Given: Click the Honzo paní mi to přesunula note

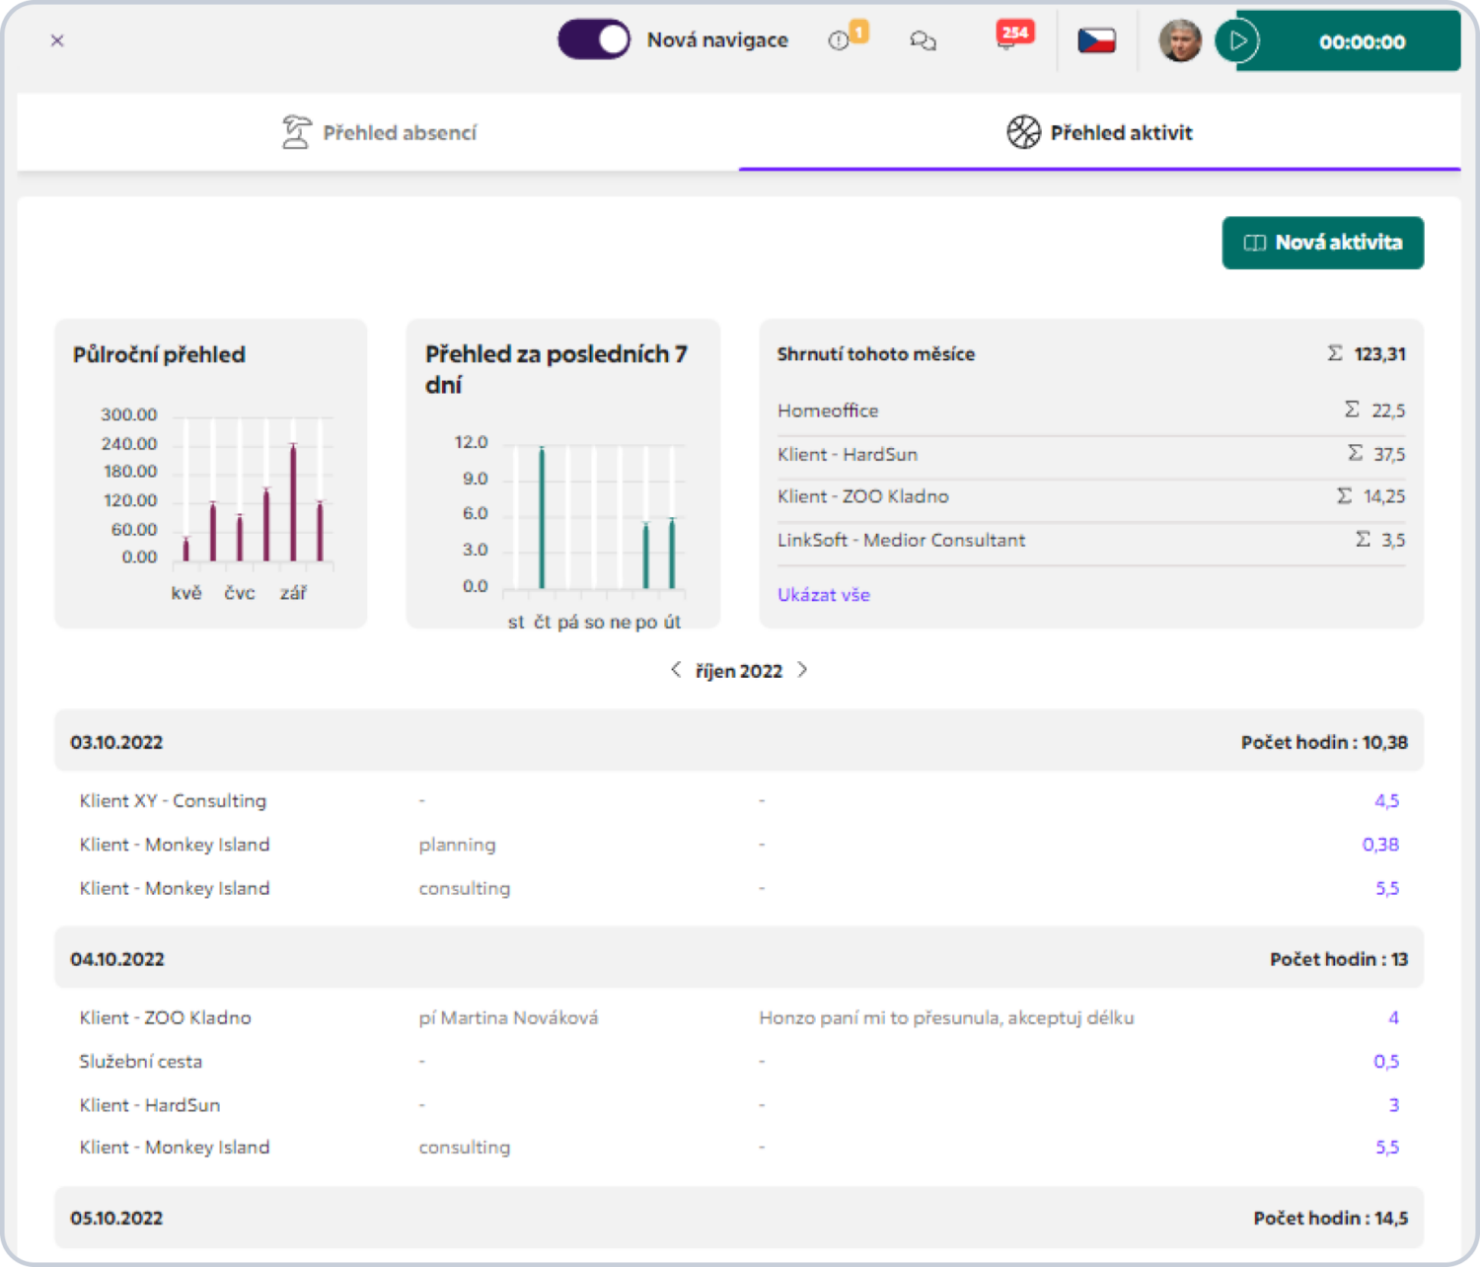Looking at the screenshot, I should 946,1017.
